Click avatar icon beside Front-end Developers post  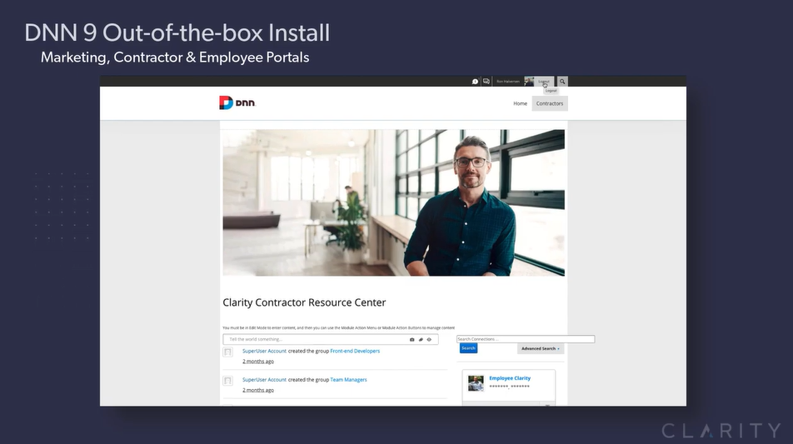pos(227,352)
